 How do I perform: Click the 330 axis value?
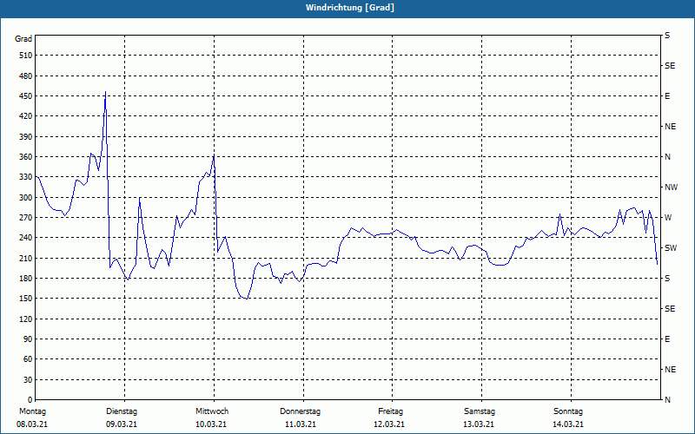coord(25,177)
